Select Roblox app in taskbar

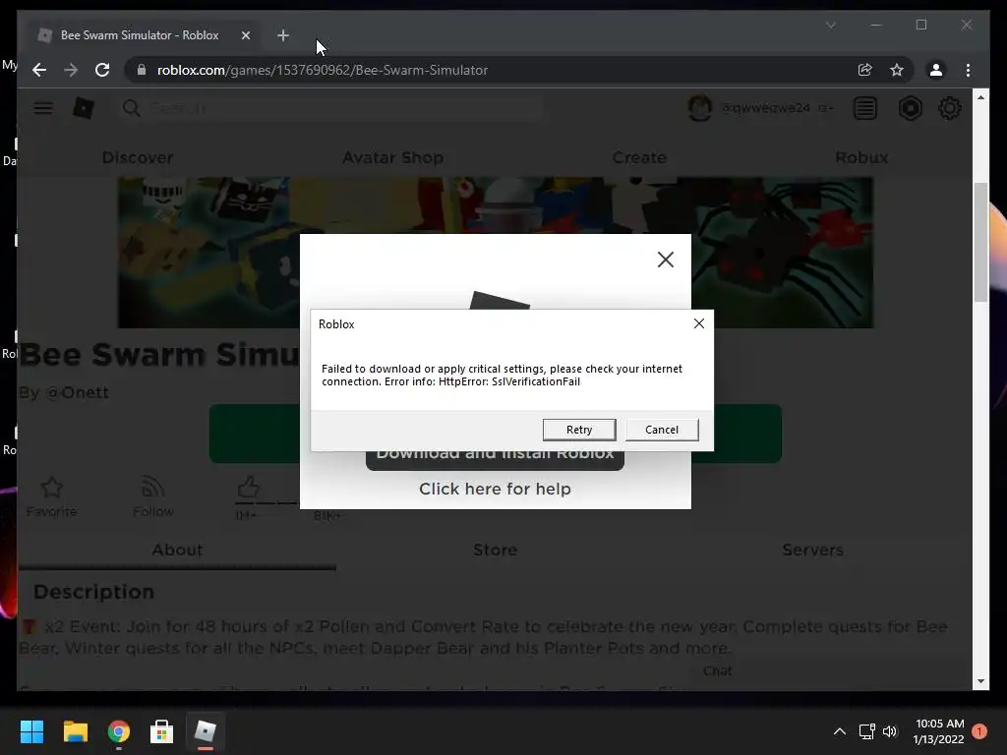(x=206, y=731)
